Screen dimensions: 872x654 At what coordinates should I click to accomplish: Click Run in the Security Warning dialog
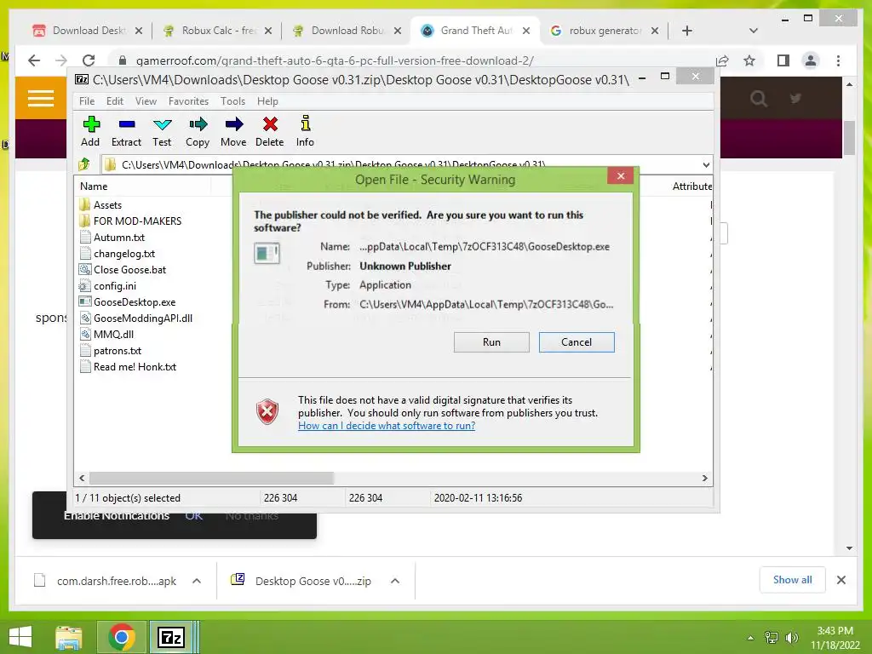[x=491, y=342]
